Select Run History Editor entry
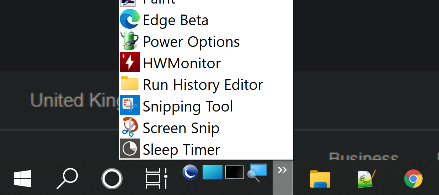Viewport: 439px width, 195px height. click(x=206, y=85)
